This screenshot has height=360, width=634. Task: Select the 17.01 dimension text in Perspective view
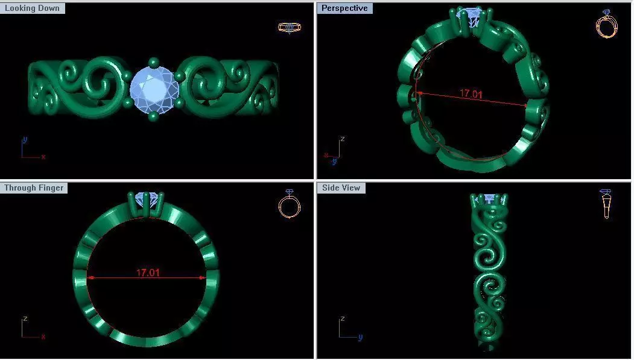coord(471,93)
